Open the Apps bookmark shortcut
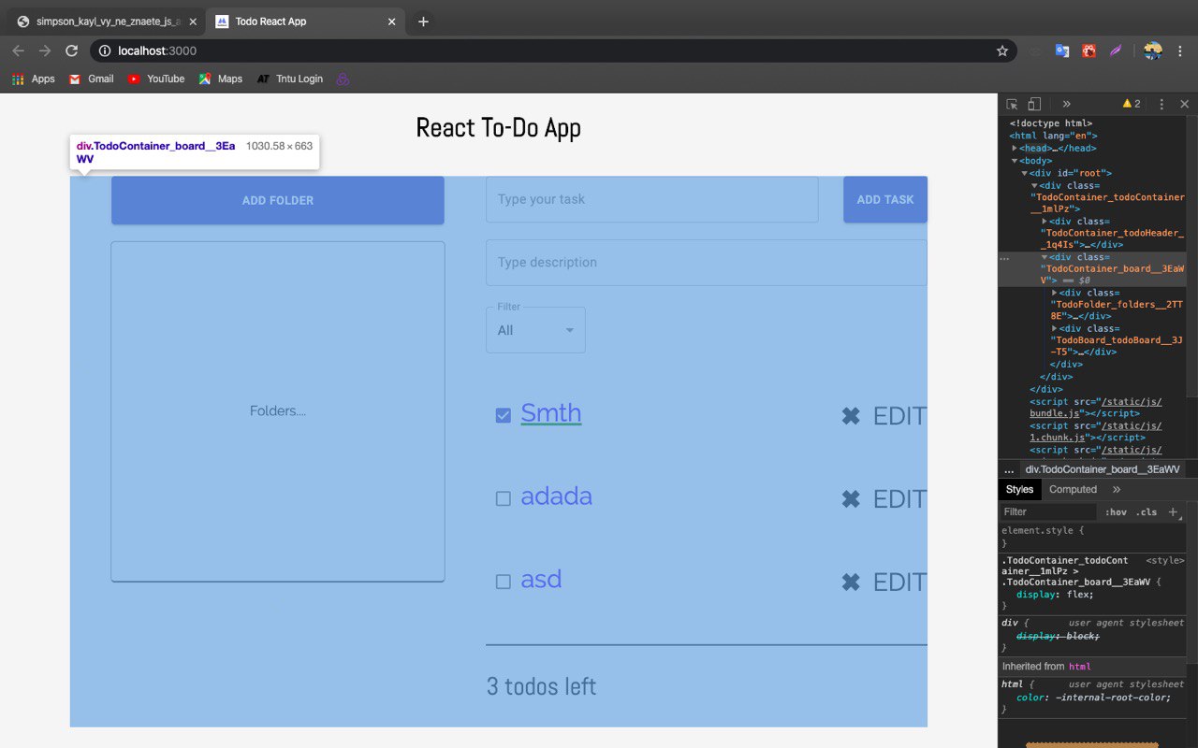Screen dimensions: 1198x748 tap(34, 79)
